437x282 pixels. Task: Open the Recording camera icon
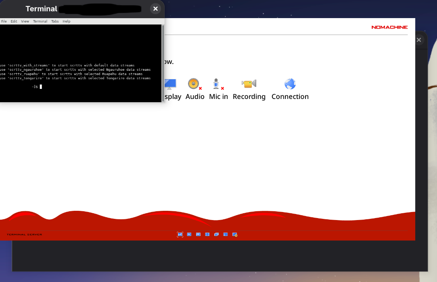point(249,84)
